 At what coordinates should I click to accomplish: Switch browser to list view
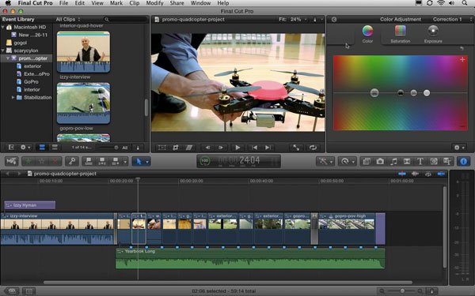[55, 148]
